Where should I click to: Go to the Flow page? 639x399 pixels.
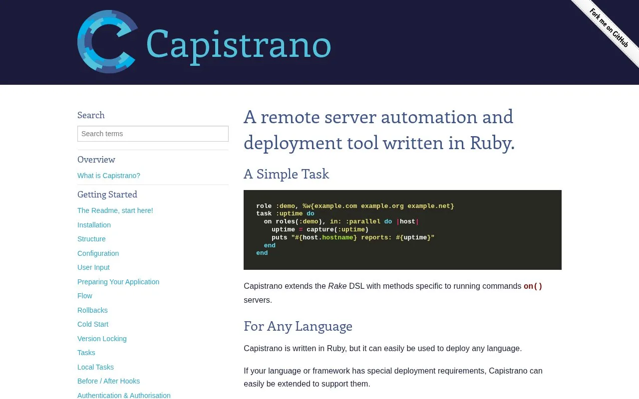coord(85,296)
